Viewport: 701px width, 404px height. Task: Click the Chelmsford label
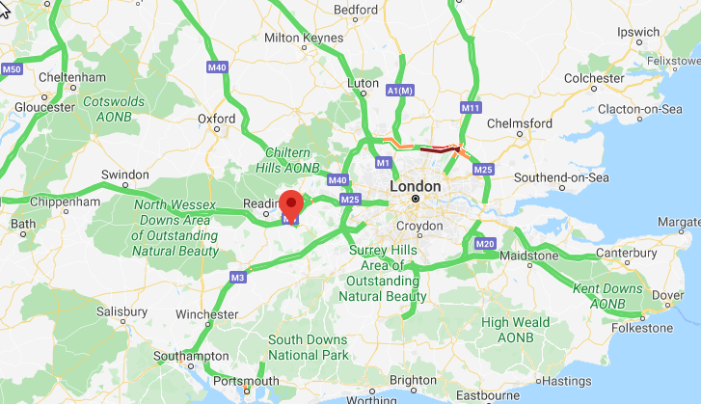pos(520,123)
